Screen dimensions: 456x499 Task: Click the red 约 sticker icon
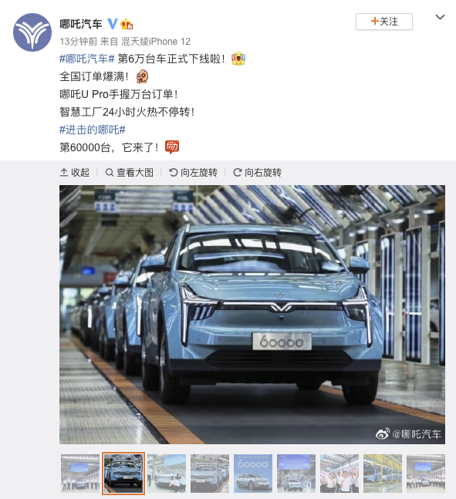point(172,147)
